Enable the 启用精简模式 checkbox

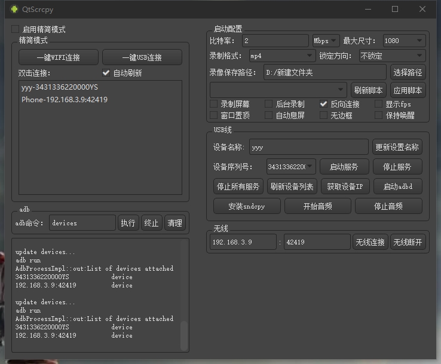[x=15, y=29]
